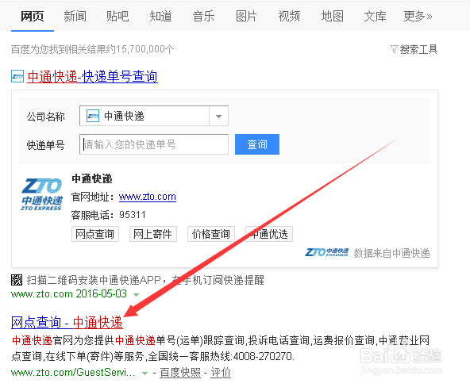Go to the 音乐 tab
This screenshot has height=387, width=470.
point(203,16)
